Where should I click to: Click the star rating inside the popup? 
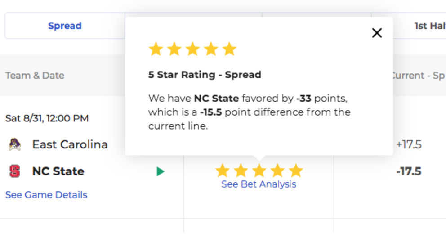click(x=192, y=49)
